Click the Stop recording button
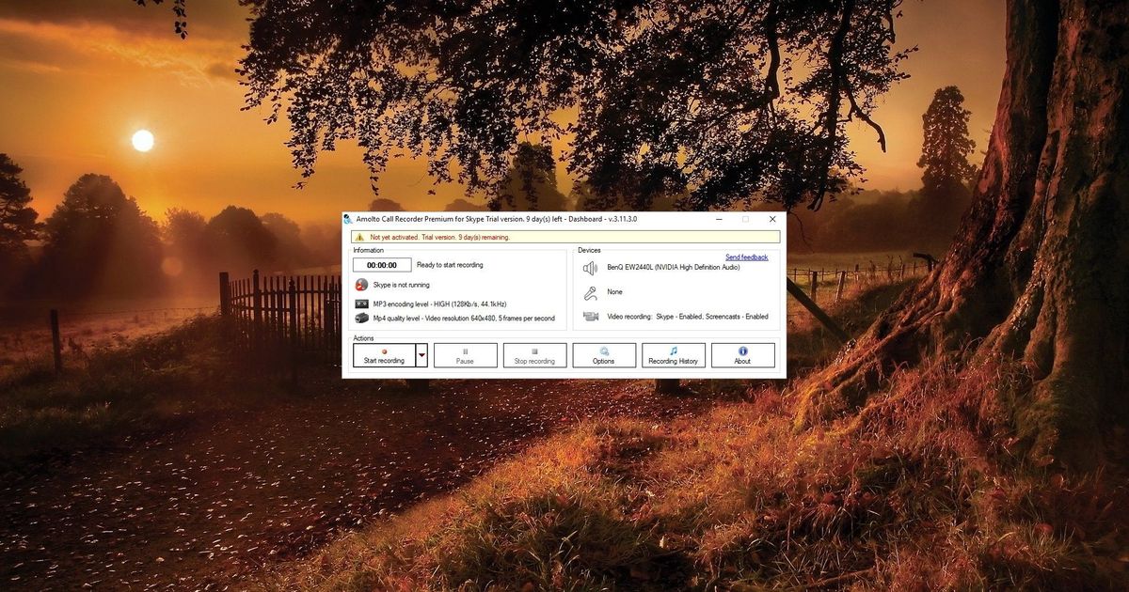The image size is (1129, 592). coord(534,355)
